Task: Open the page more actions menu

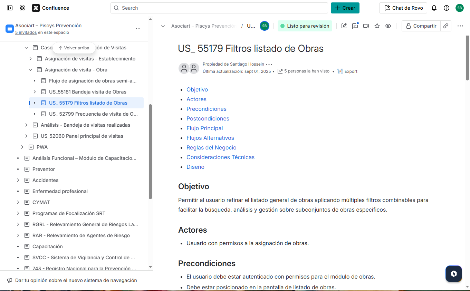Action: pos(460,26)
